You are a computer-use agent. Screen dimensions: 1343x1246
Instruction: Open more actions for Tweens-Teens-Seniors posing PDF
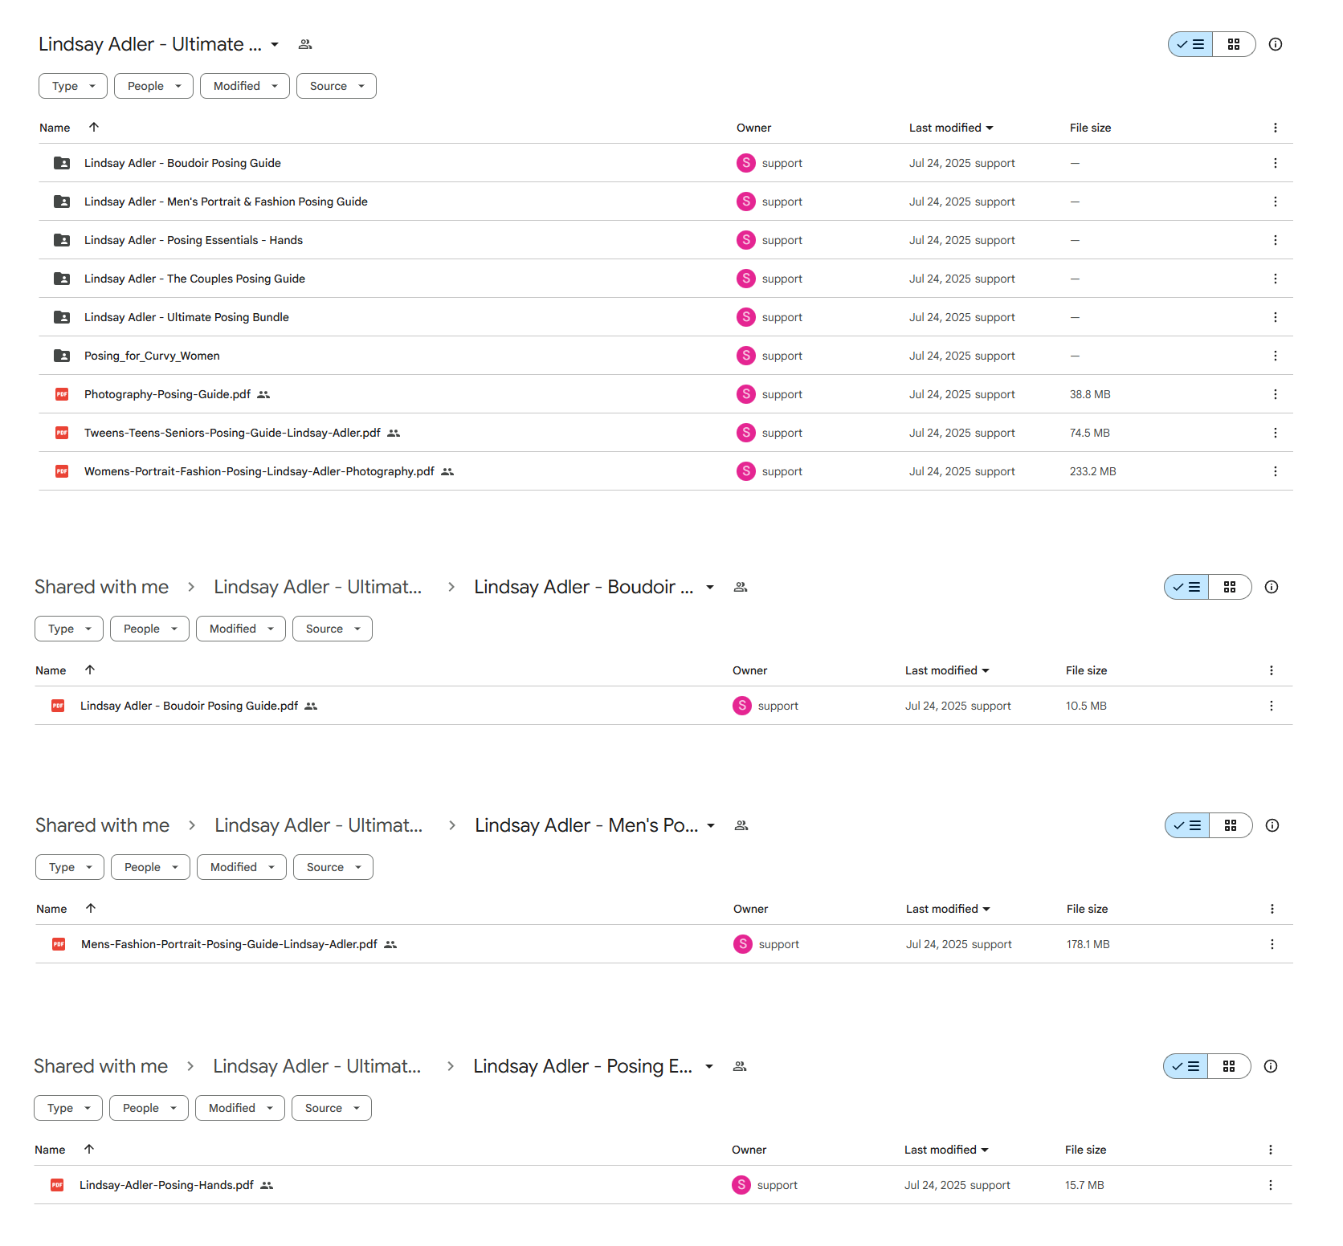(x=1275, y=433)
